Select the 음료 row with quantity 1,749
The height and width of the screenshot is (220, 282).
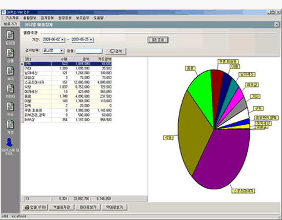(68, 96)
